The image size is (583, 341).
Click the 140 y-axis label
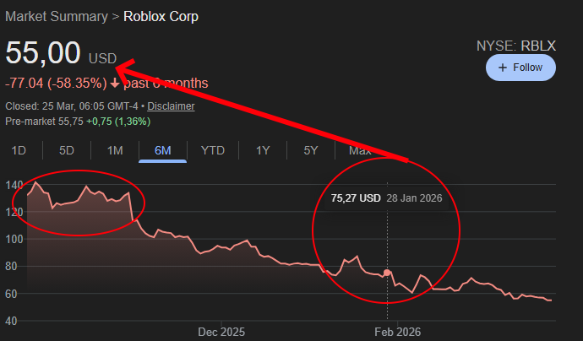[x=14, y=185]
